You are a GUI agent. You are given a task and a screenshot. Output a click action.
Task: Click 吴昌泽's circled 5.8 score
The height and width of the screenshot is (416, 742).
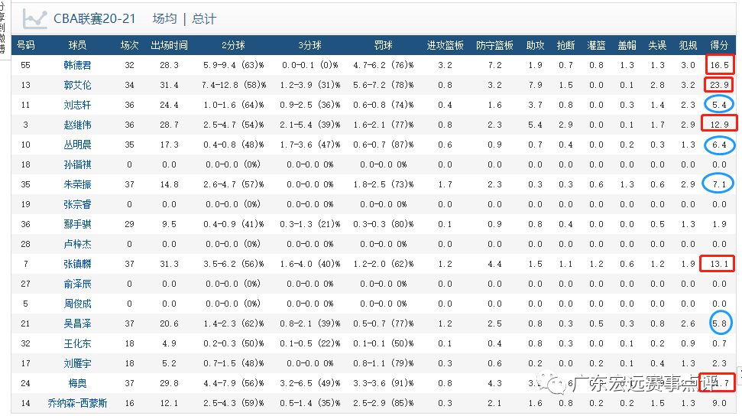pyautogui.click(x=720, y=323)
